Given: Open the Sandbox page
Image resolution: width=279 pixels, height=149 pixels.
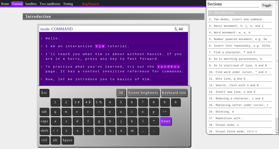Looking at the screenshot, I should 31,4.
